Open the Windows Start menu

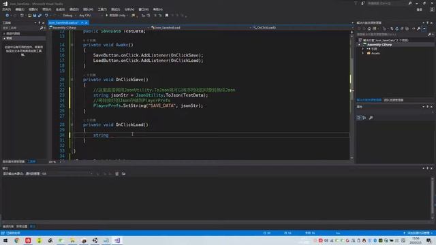[5, 240]
